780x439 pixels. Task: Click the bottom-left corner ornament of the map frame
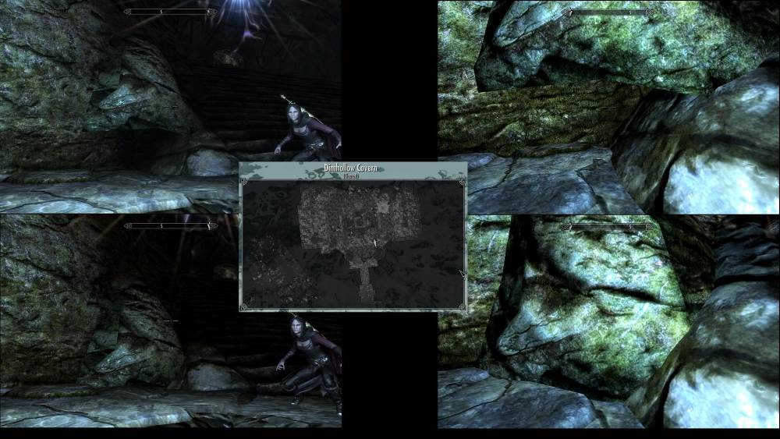click(x=245, y=306)
